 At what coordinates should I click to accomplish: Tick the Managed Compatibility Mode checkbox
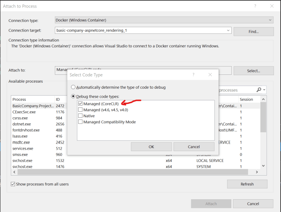click(80, 122)
